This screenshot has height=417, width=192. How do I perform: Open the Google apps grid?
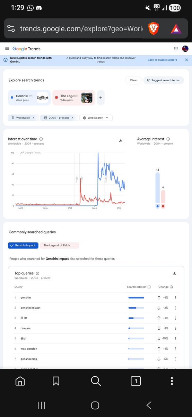point(176,49)
